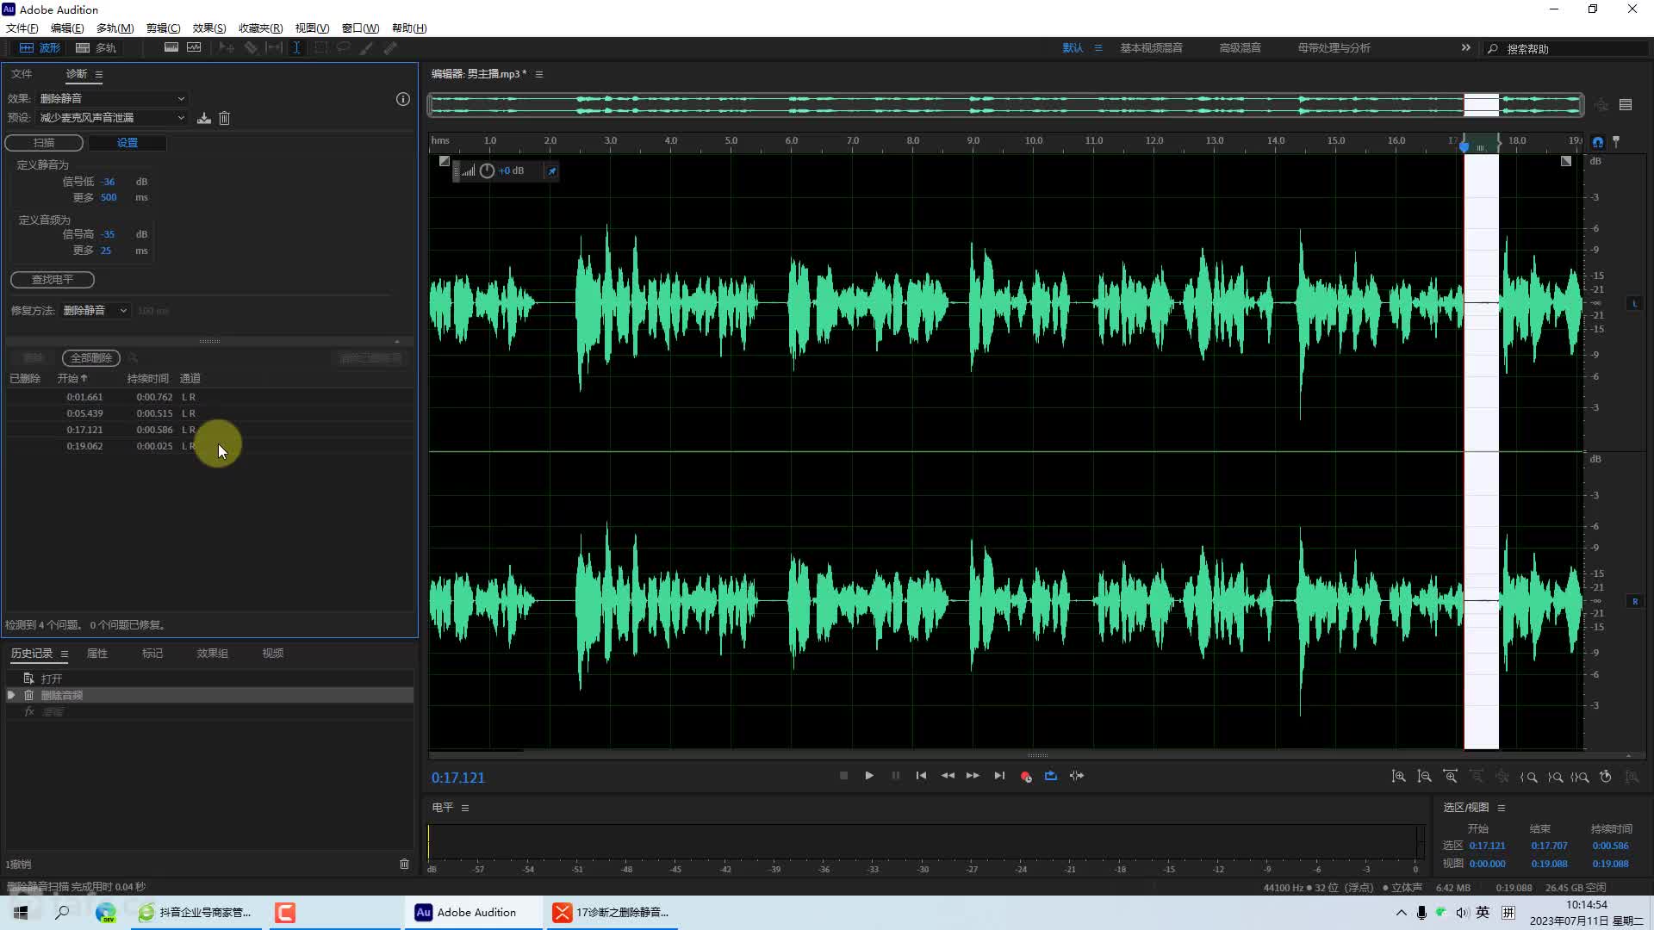This screenshot has height=930, width=1654.
Task: Open the 效果 dropdown (删除静音)
Action: [x=112, y=99]
